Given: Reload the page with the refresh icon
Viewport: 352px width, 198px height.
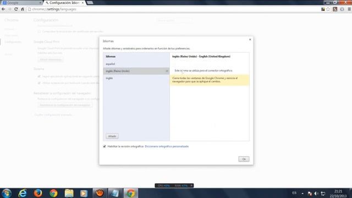Looking at the screenshot, I should (x=16, y=9).
